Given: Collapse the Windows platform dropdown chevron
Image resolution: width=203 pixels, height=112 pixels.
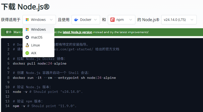Looking at the screenshot, I should click(51, 20).
